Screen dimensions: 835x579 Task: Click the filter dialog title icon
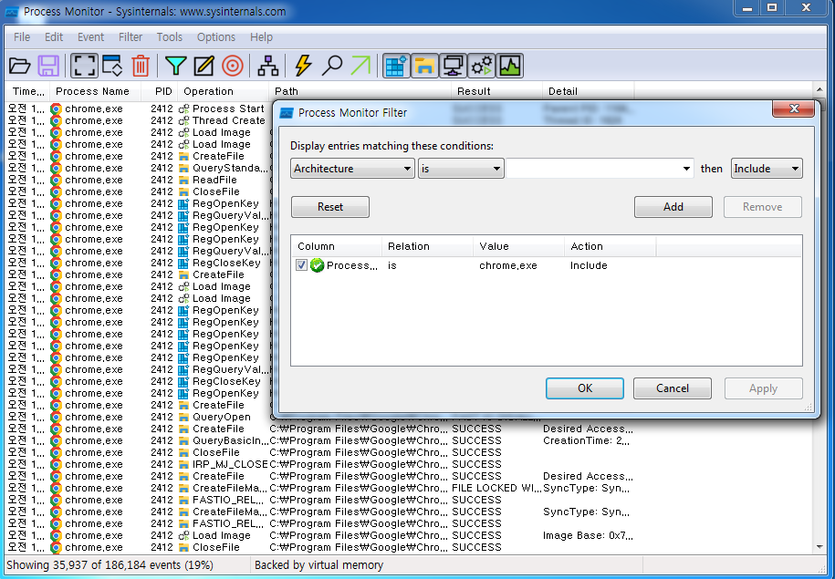(x=287, y=113)
